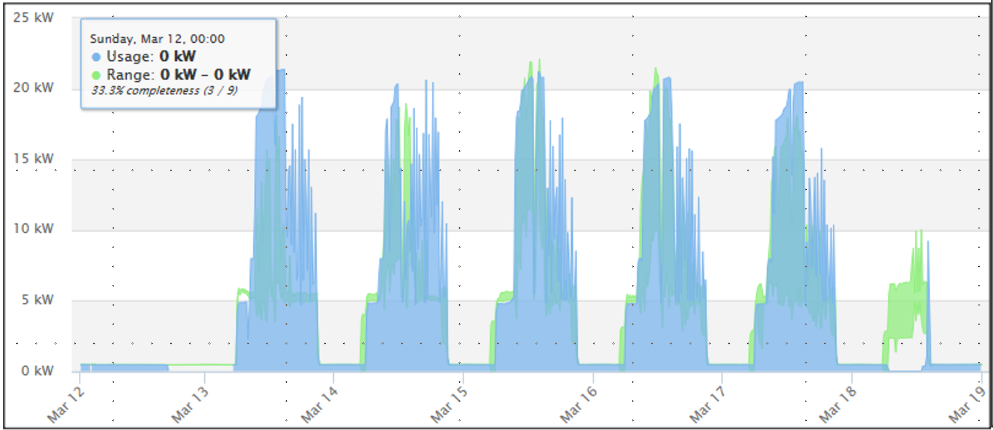993x430 pixels.
Task: Click the 25 kW y-axis label
Action: [x=34, y=17]
